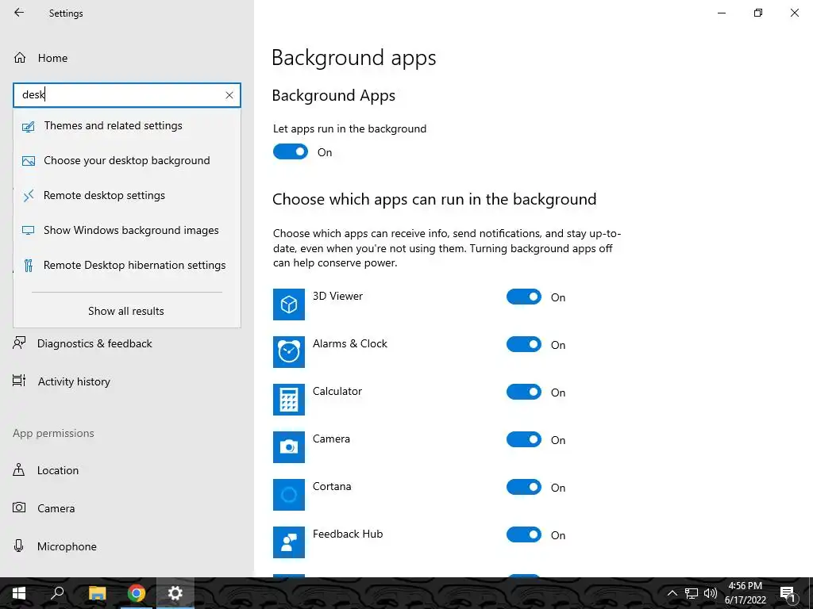Select Themes and related settings result

127,126
